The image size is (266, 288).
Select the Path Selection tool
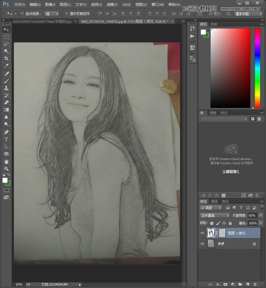coord(6,146)
